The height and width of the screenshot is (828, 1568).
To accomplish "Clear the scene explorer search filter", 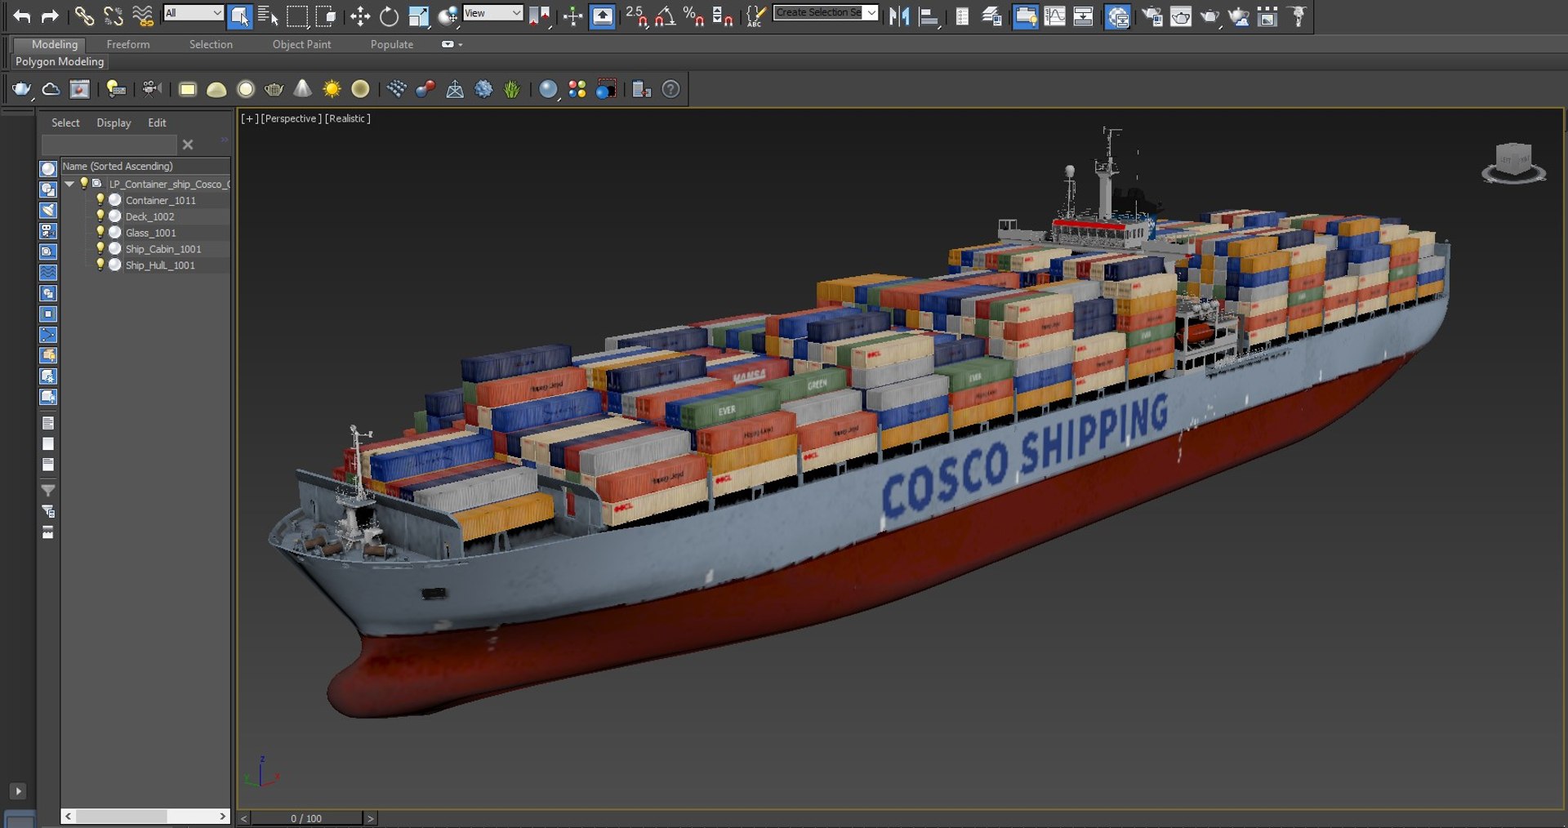I will point(188,145).
